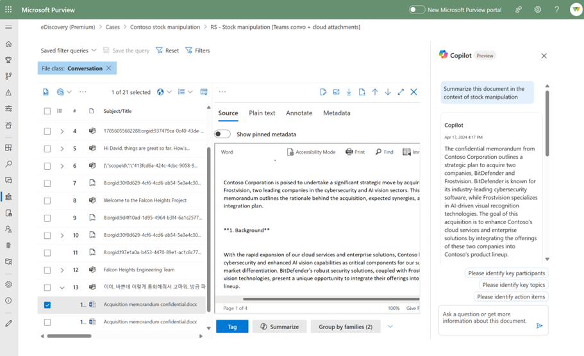This screenshot has width=584, height=356.
Task: Open Cases breadcrumb link
Action: pyautogui.click(x=112, y=27)
